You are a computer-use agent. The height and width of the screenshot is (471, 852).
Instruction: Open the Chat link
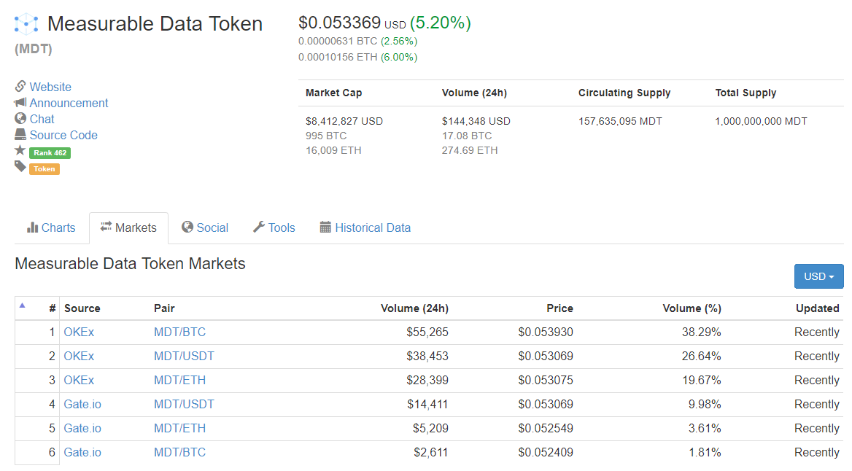42,119
